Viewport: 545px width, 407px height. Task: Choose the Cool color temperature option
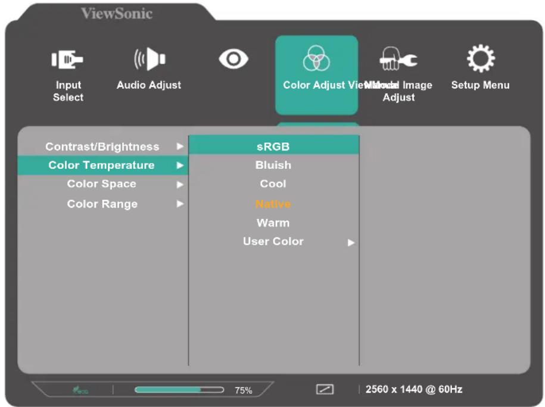pyautogui.click(x=274, y=184)
